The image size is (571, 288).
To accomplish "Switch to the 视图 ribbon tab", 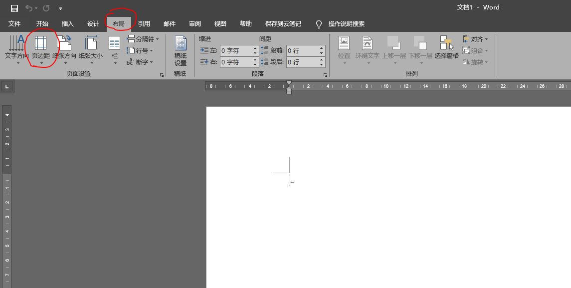I will [220, 23].
